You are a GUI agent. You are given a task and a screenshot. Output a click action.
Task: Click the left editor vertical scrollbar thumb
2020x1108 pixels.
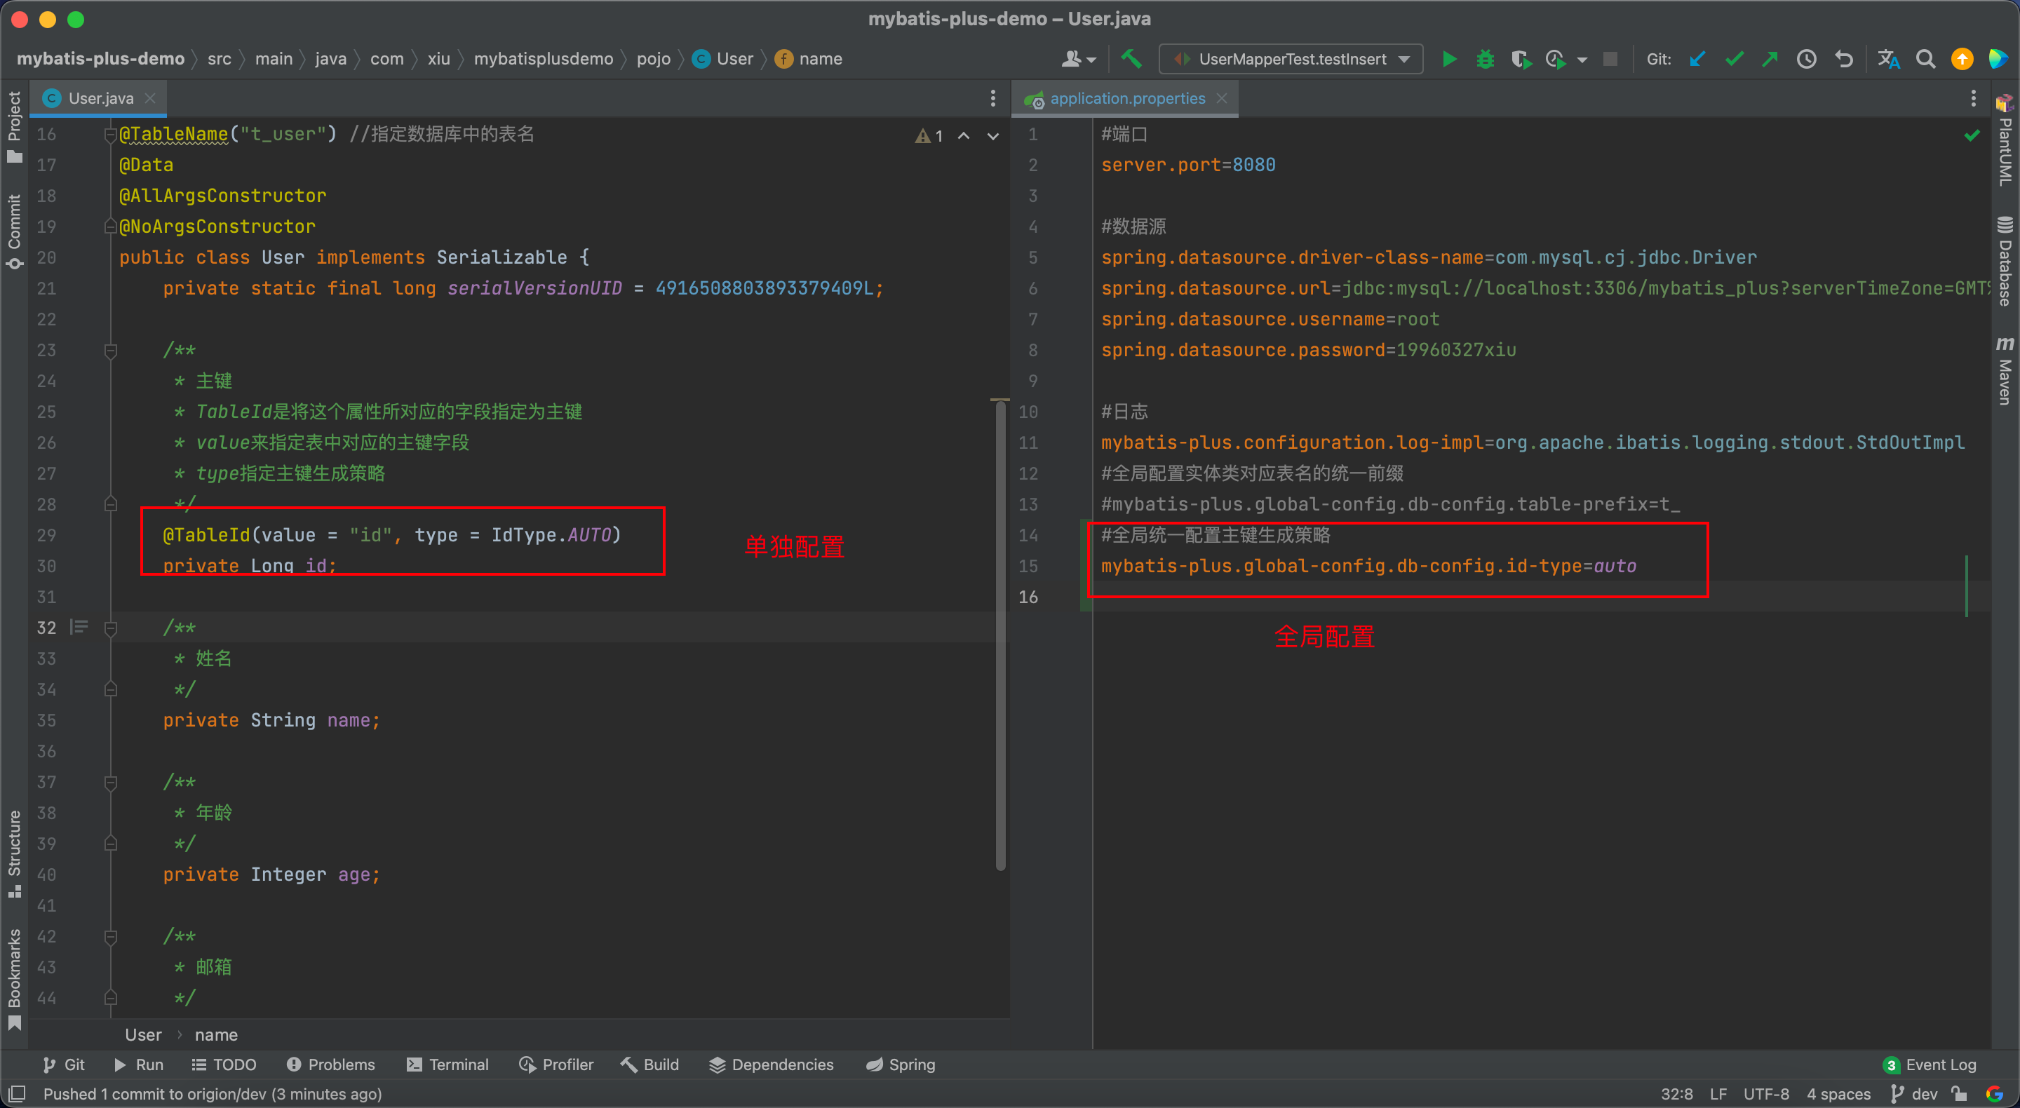[999, 635]
